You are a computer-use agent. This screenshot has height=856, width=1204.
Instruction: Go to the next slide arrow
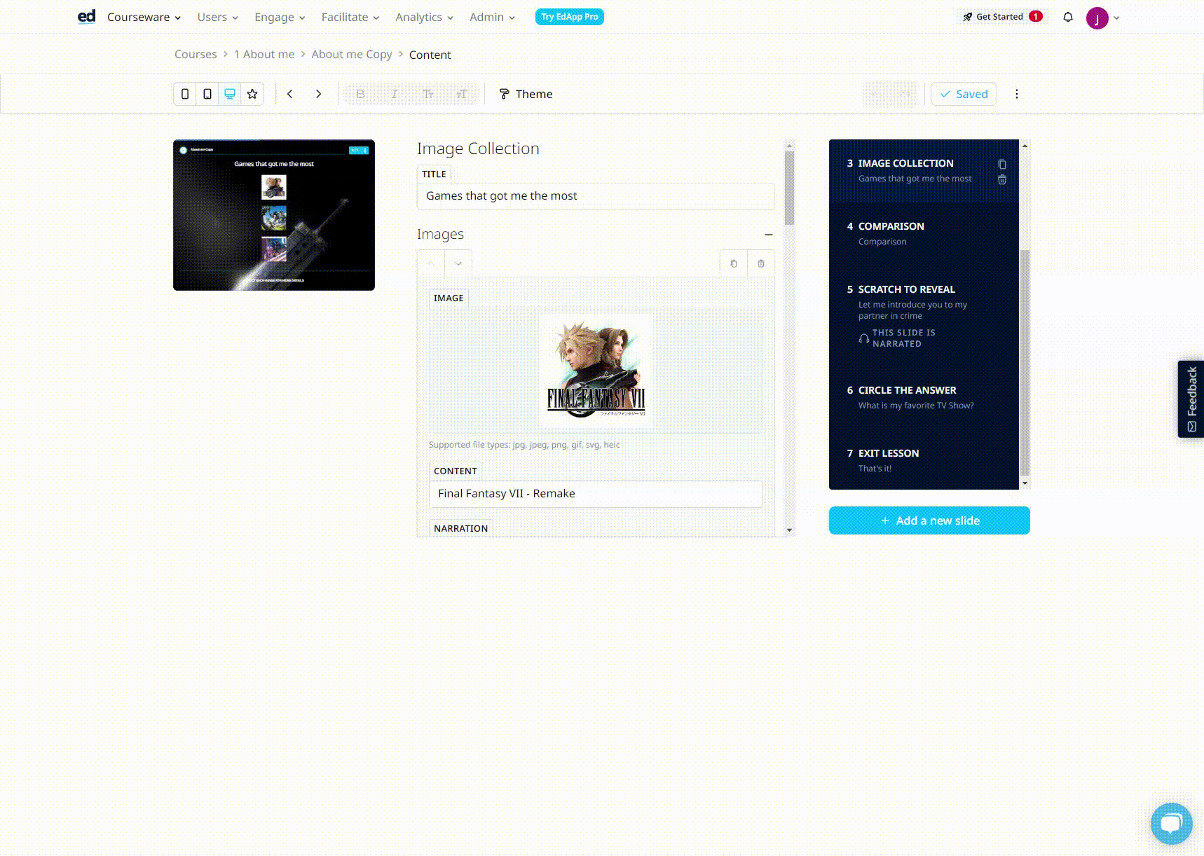pos(318,94)
